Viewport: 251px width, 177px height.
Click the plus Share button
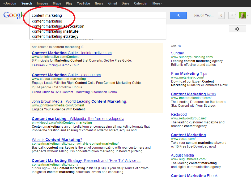[x=232, y=15]
